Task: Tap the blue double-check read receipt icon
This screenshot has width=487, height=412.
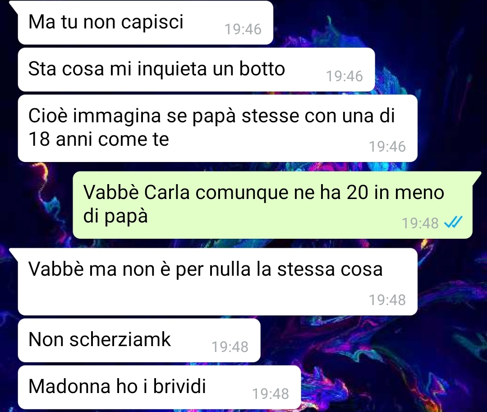Action: (x=454, y=222)
